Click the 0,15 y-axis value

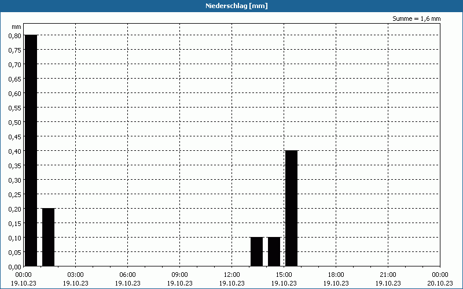click(15, 224)
